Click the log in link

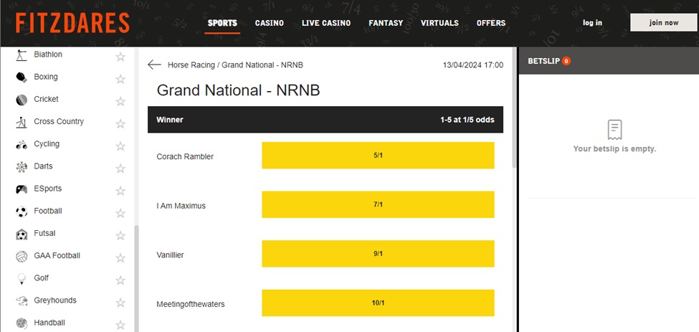click(x=592, y=23)
